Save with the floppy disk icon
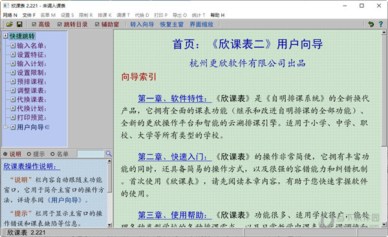Screen dimensions: 388x237 (19, 24)
